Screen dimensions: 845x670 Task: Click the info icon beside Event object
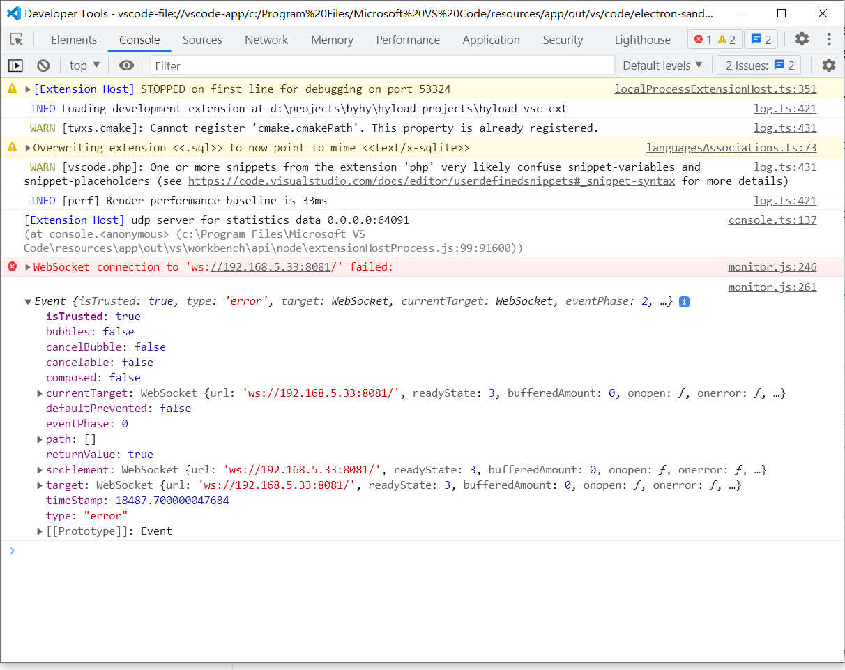[x=684, y=302]
